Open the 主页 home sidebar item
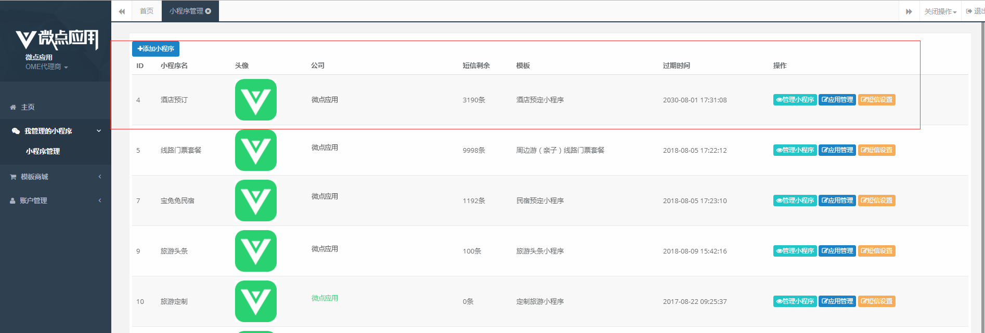This screenshot has width=985, height=333. tap(28, 107)
